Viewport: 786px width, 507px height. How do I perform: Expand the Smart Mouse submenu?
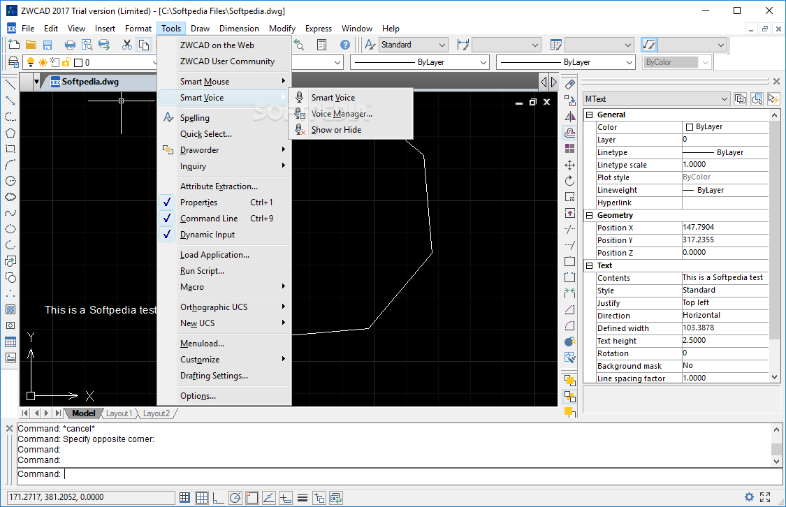[224, 81]
